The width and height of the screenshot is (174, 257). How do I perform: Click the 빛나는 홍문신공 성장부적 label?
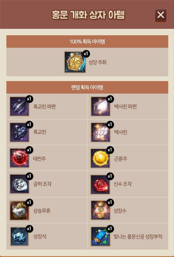point(138,236)
